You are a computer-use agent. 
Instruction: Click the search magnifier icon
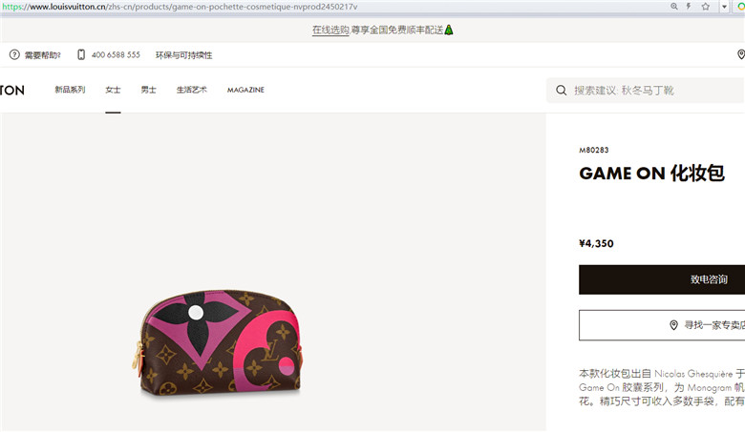(x=561, y=90)
